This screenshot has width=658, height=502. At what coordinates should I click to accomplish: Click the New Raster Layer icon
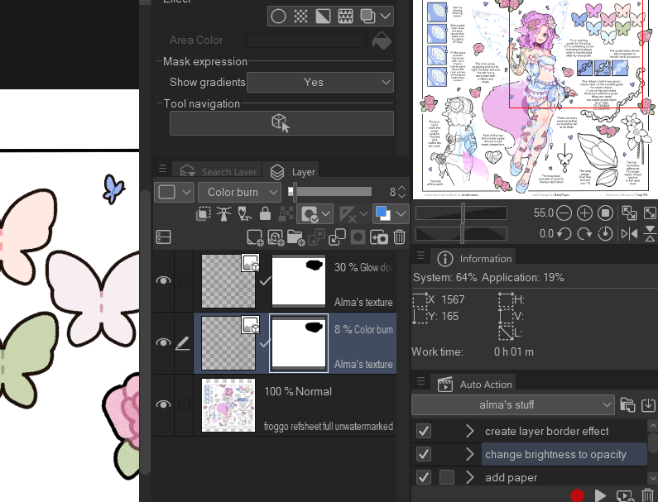[255, 237]
